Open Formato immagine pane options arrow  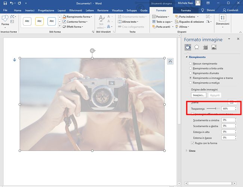(x=229, y=39)
